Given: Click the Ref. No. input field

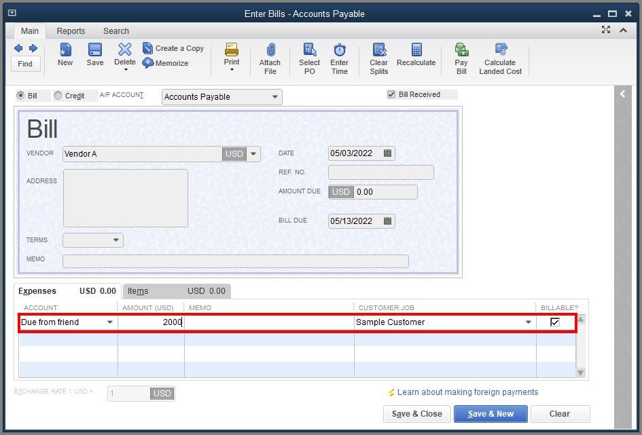Looking at the screenshot, I should coord(380,172).
